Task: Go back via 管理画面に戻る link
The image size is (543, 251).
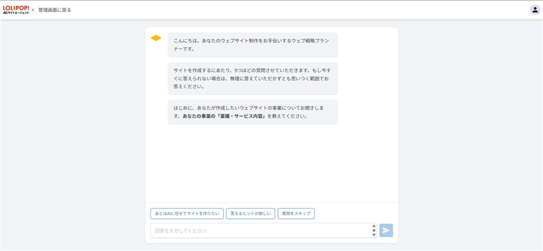Action: click(55, 10)
